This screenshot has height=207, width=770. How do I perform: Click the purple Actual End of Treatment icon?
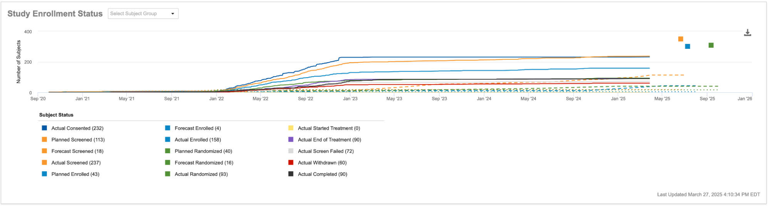coord(291,140)
